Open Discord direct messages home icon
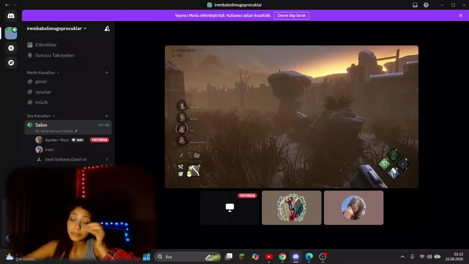This screenshot has height=264, width=469. pos(11,16)
